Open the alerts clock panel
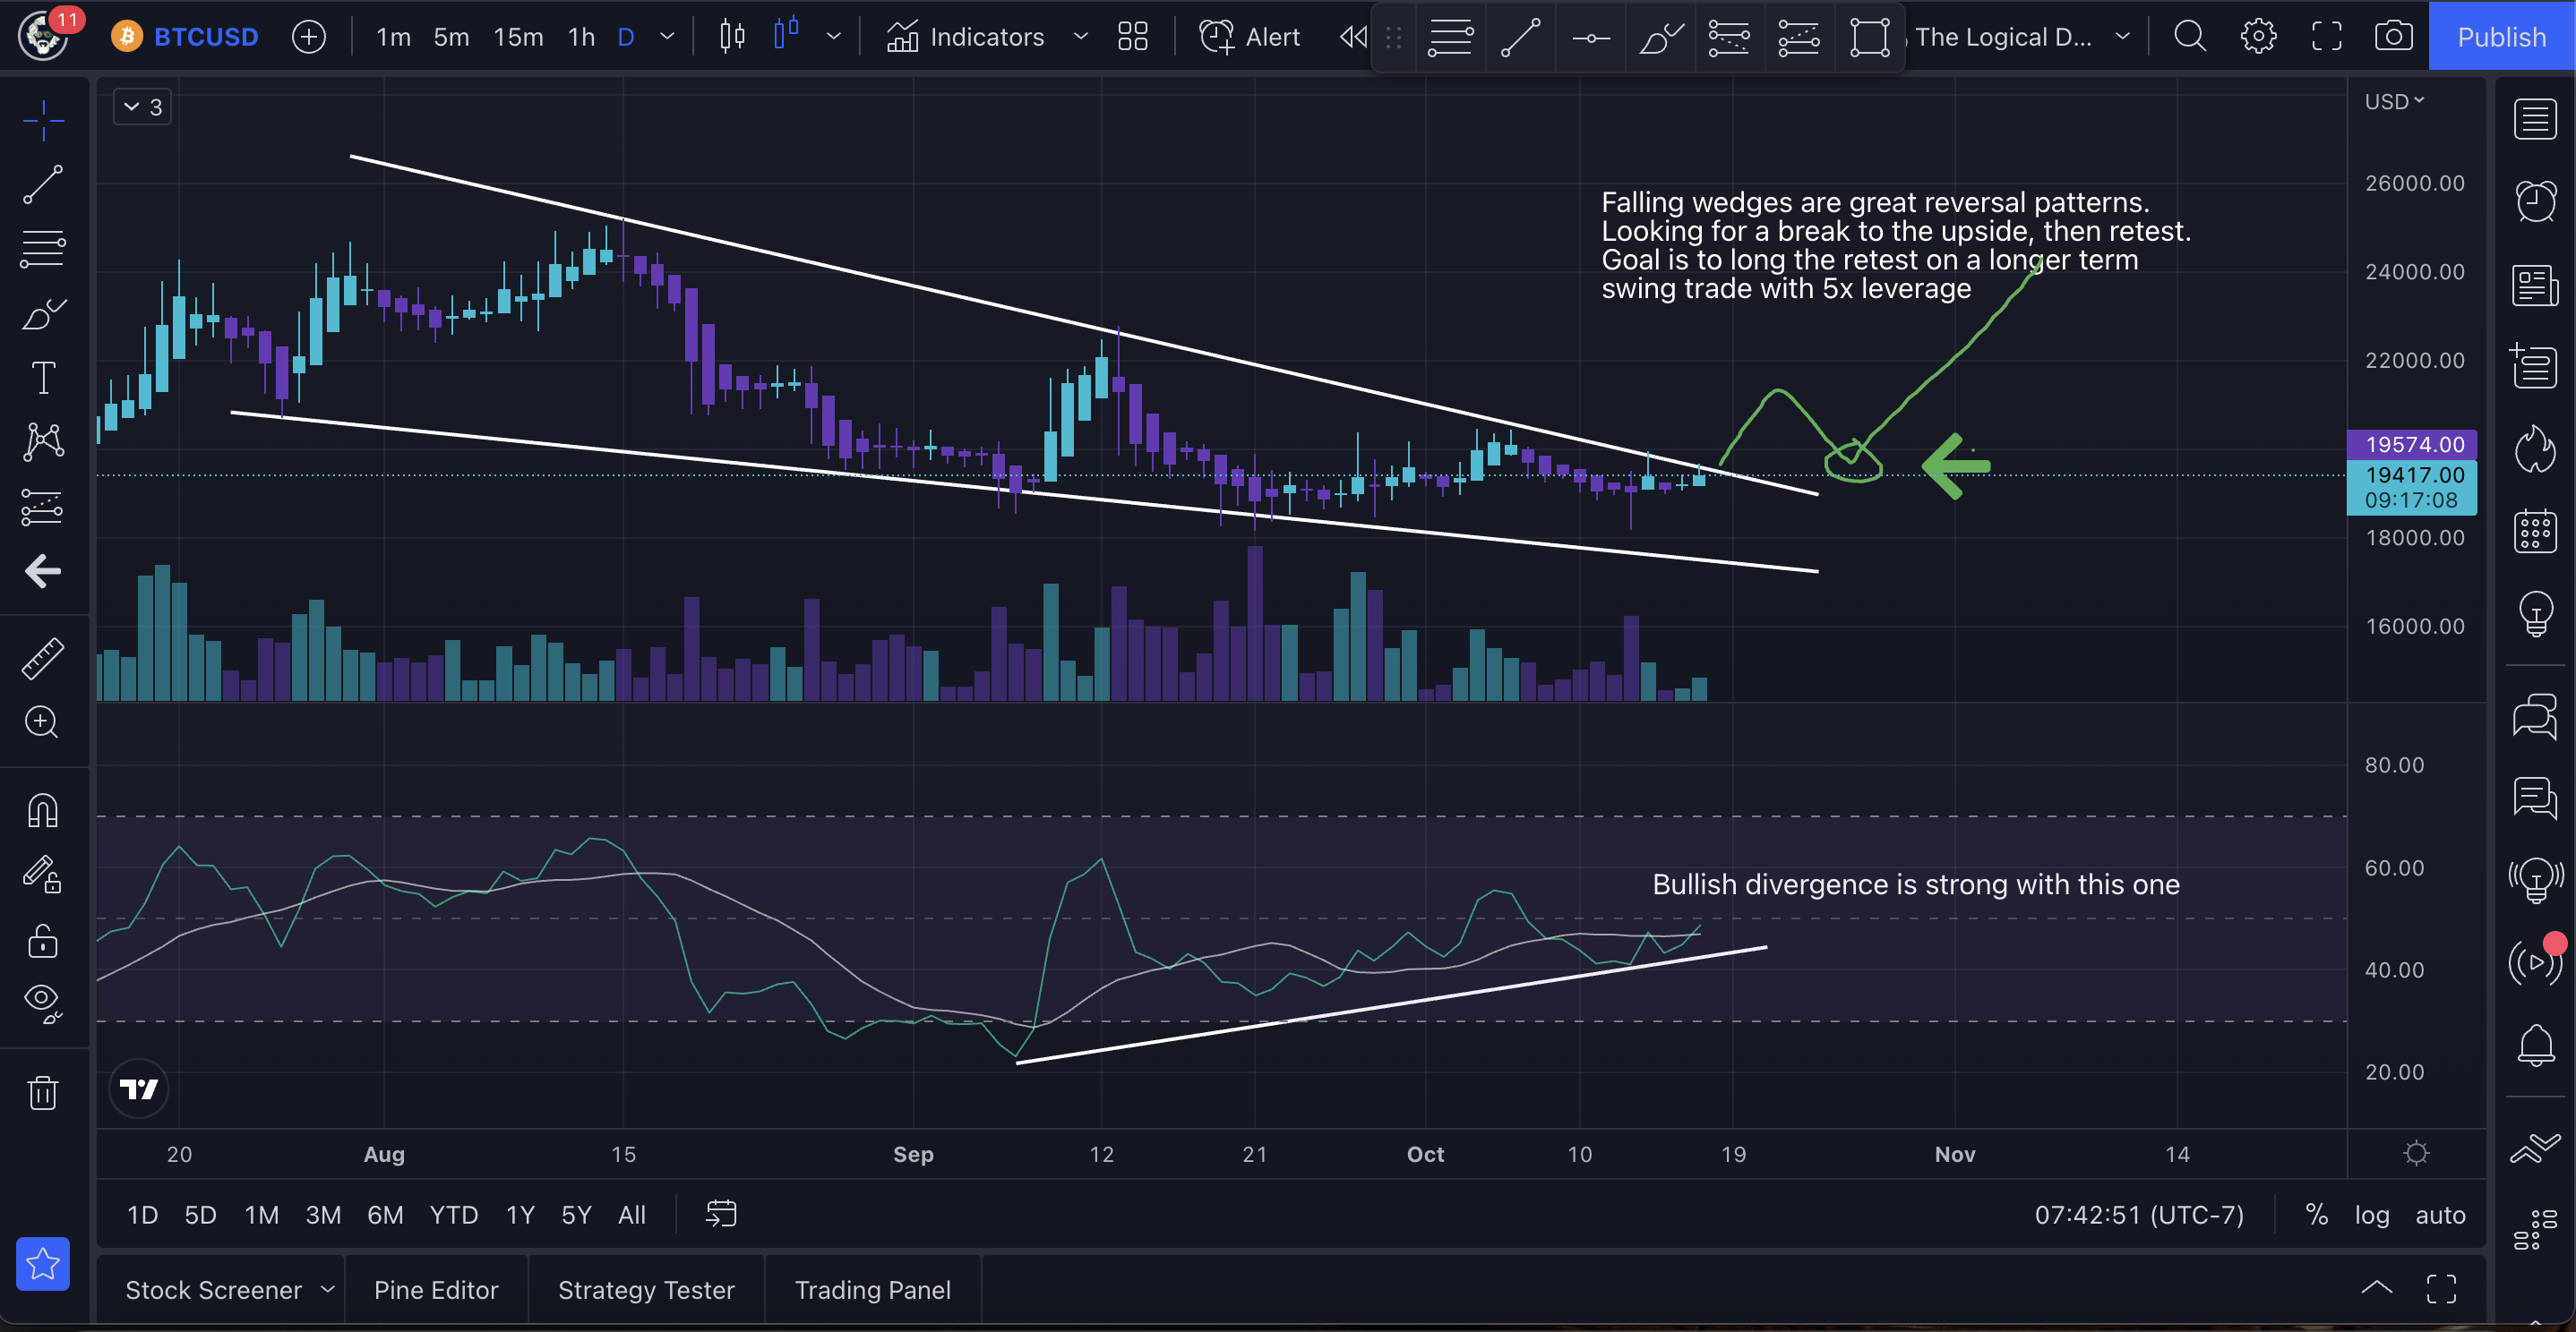Screen dimensions: 2576x1332 [x=2535, y=201]
